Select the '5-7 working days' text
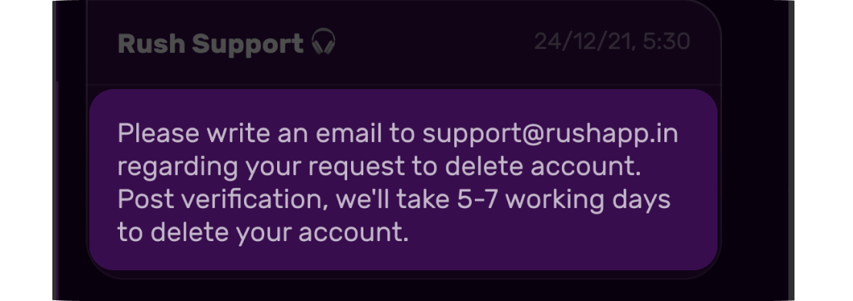 (x=563, y=200)
